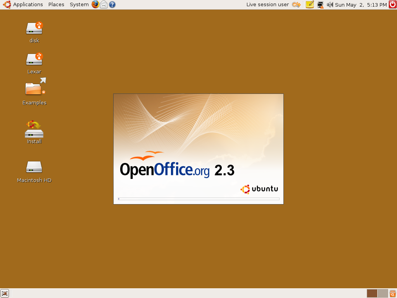The width and height of the screenshot is (397, 298).
Task: Launch Firefox from the top panel
Action: (x=95, y=5)
